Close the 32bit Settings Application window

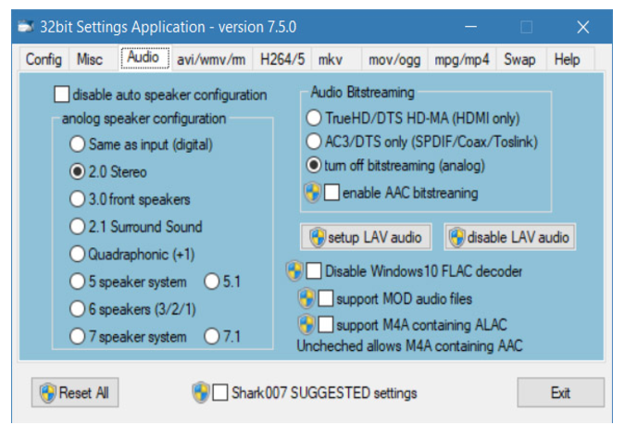point(583,27)
